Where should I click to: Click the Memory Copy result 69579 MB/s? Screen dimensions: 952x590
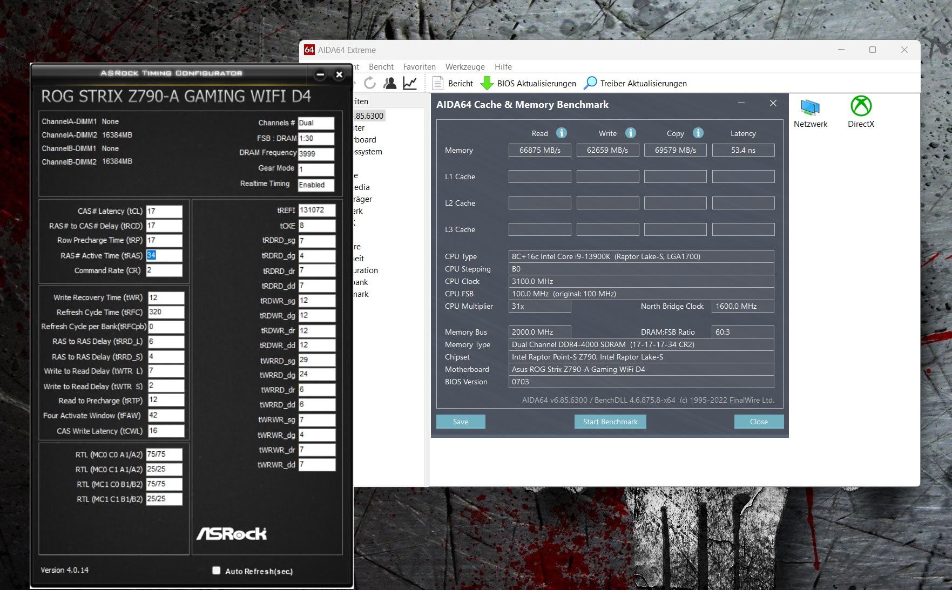pyautogui.click(x=676, y=150)
